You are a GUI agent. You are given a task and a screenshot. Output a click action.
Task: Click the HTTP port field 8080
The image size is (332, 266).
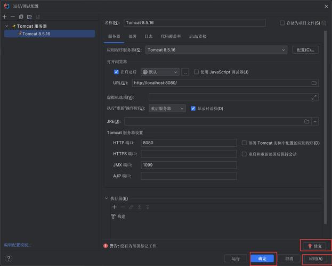[189, 143]
